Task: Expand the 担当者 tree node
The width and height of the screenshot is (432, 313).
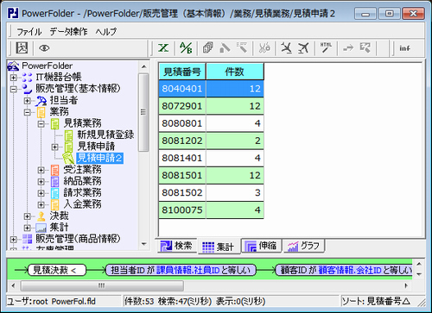Action: coord(27,101)
